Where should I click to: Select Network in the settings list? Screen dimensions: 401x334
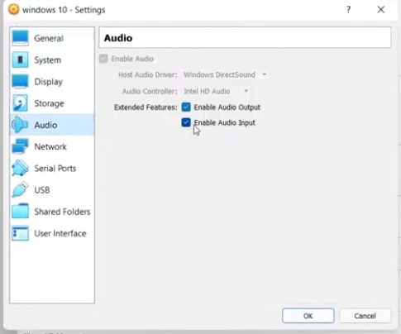click(x=52, y=146)
